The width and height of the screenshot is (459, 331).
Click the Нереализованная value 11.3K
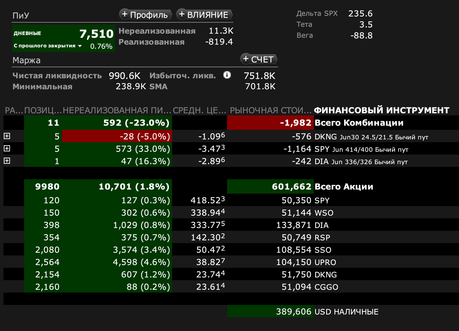[221, 31]
